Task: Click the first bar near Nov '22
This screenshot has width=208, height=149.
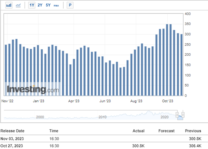Action: [6, 70]
